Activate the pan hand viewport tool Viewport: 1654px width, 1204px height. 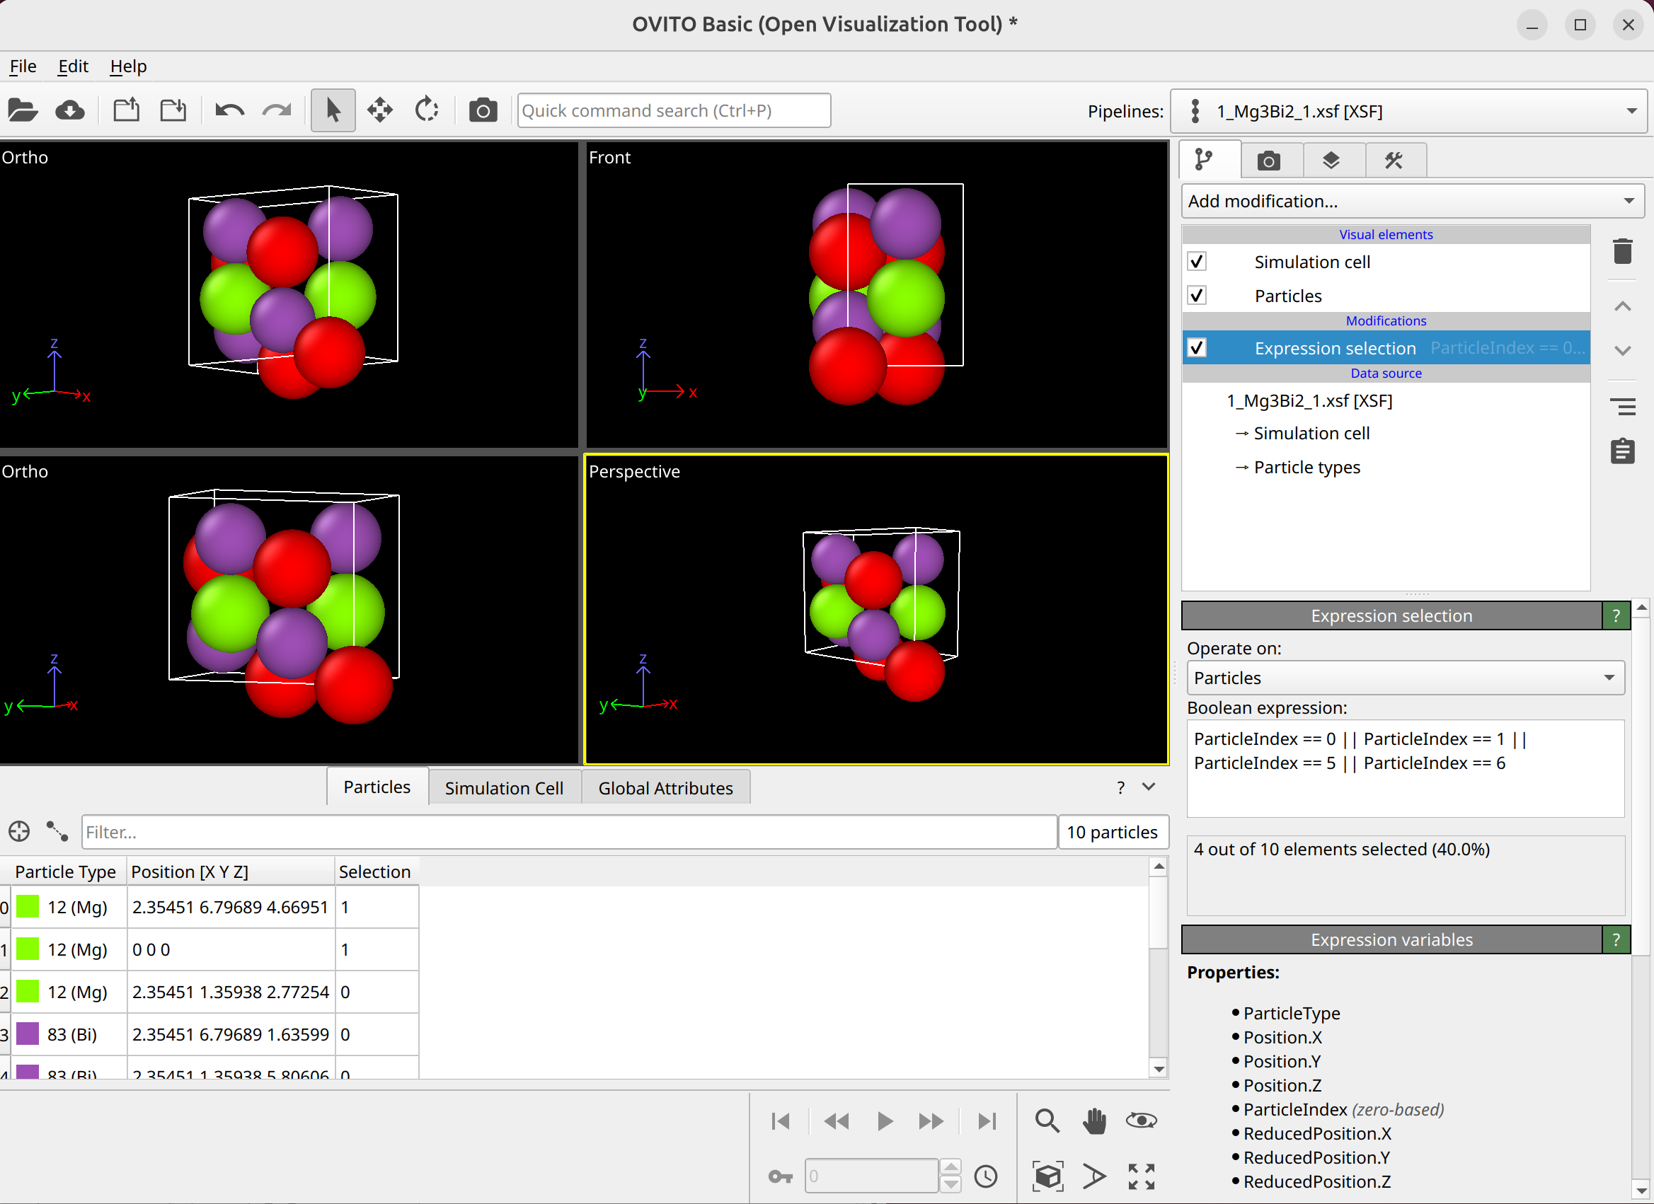[1094, 1121]
